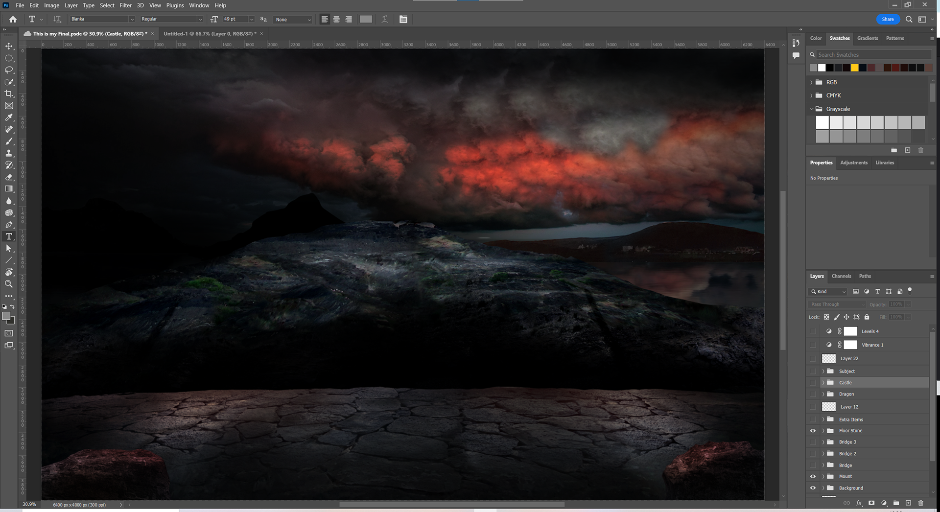Select the Eyedropper tool
The image size is (940, 512).
pos(9,117)
